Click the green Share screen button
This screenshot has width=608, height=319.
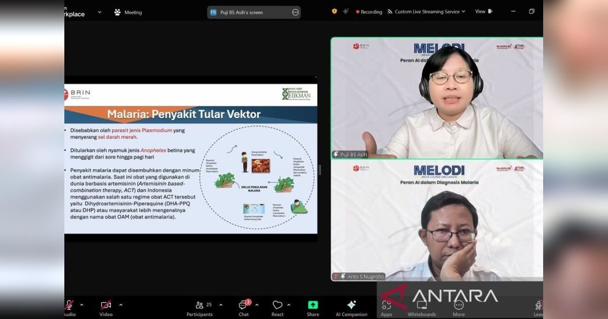(x=313, y=308)
